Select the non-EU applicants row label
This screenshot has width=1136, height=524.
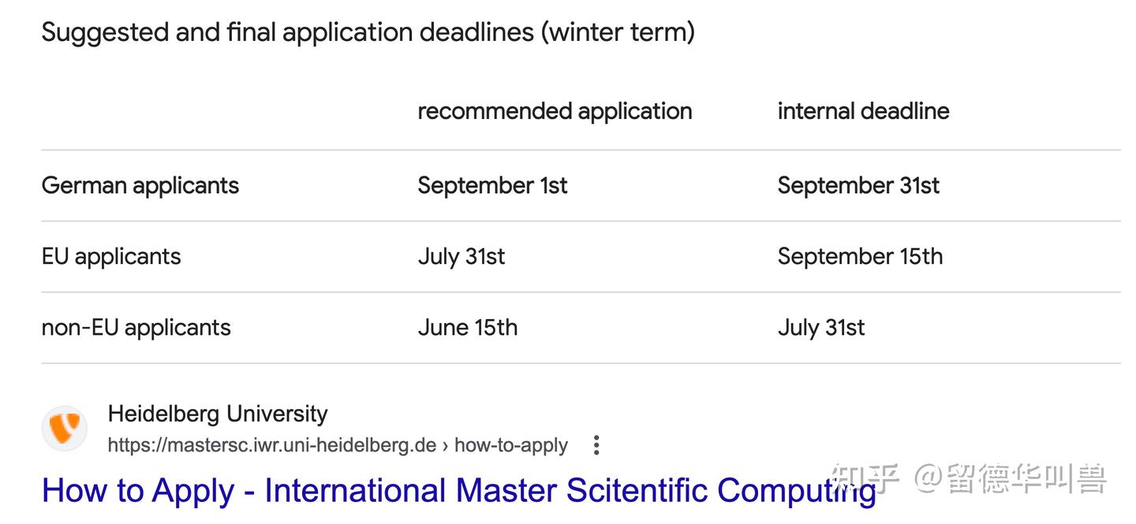[136, 328]
